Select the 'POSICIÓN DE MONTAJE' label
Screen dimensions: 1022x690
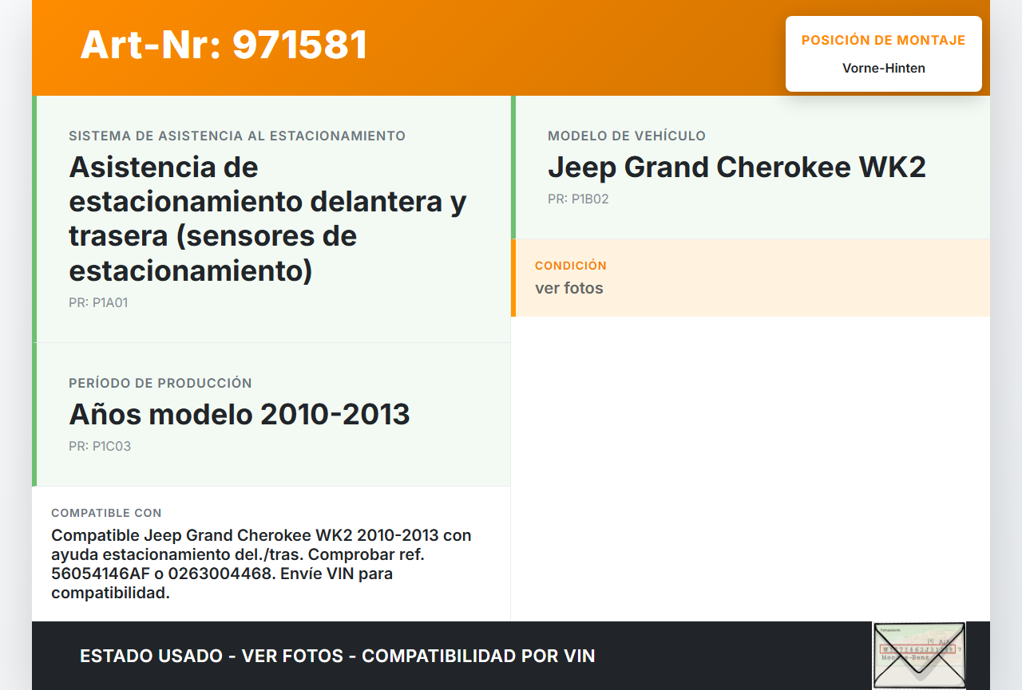point(883,40)
